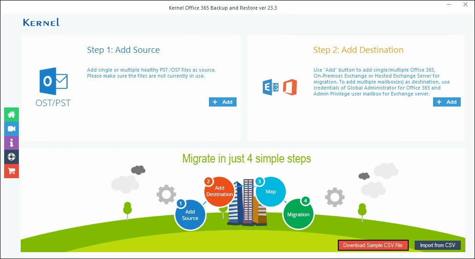Click the Step 1: Add Source heading
This screenshot has height=259, width=475.
[x=123, y=50]
